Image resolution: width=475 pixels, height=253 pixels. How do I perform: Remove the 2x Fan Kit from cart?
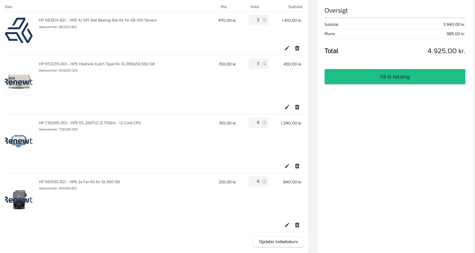(x=297, y=225)
